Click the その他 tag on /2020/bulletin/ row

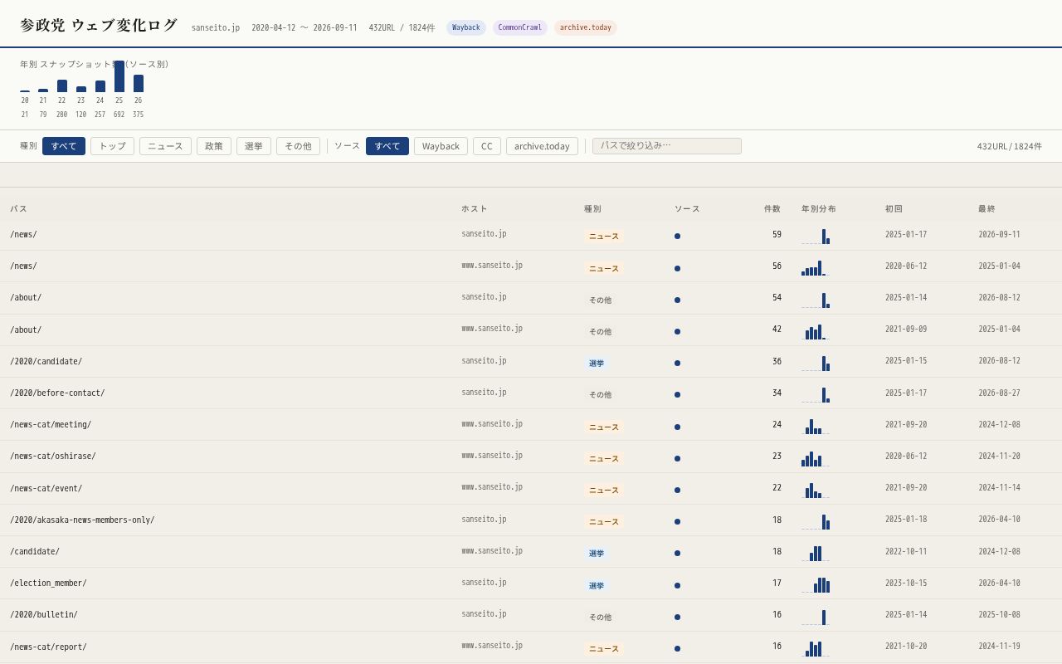(x=600, y=618)
